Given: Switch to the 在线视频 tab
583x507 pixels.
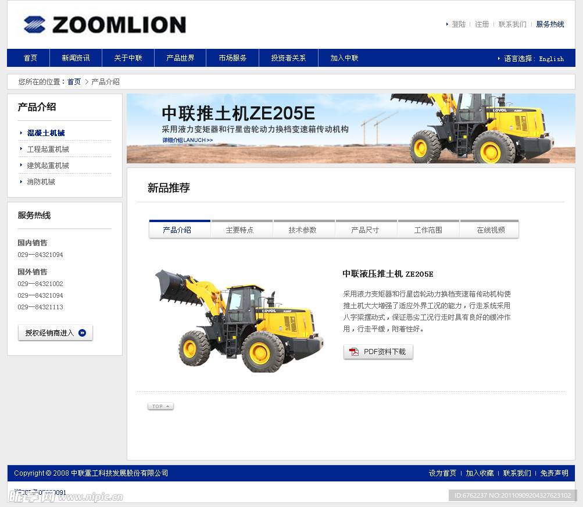Looking at the screenshot, I should tap(489, 230).
